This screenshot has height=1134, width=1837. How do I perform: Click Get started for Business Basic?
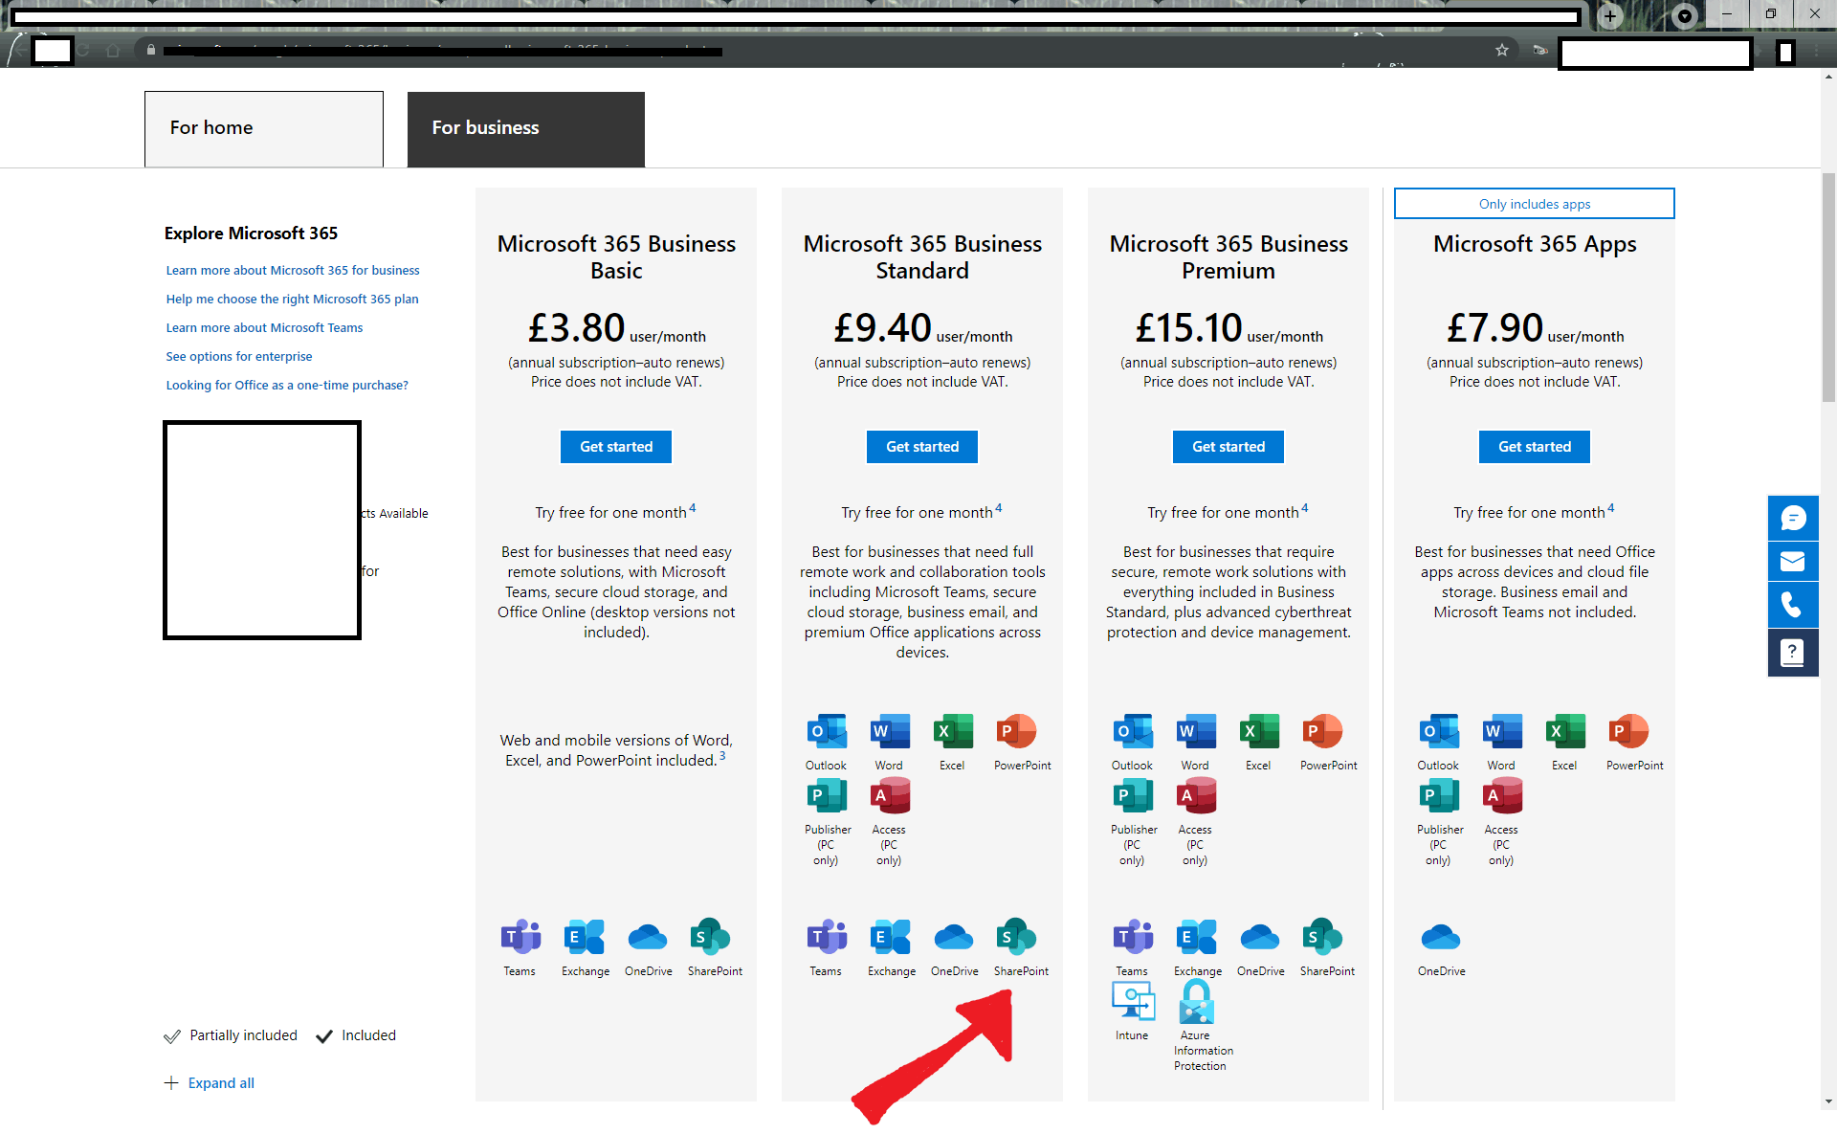(616, 447)
